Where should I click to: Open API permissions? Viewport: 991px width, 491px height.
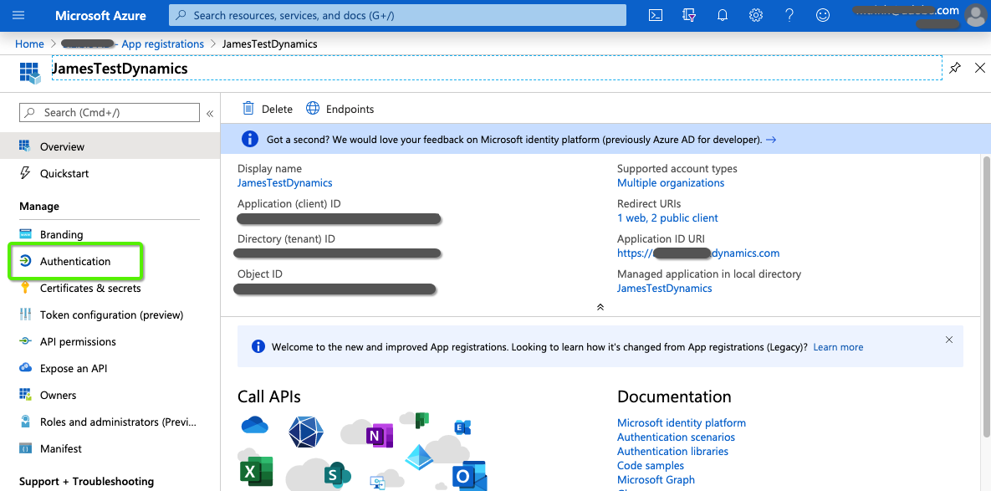(110, 341)
